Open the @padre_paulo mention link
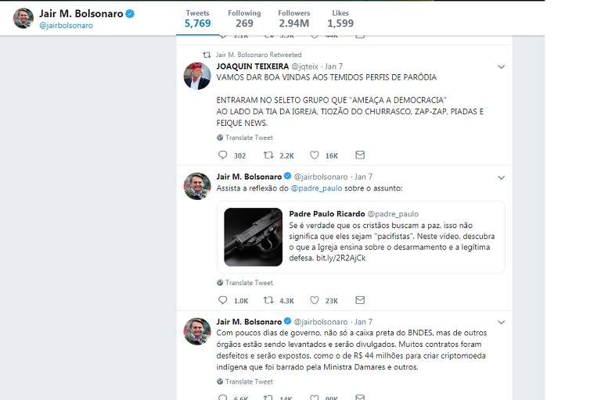This screenshot has width=601, height=400. coord(317,188)
